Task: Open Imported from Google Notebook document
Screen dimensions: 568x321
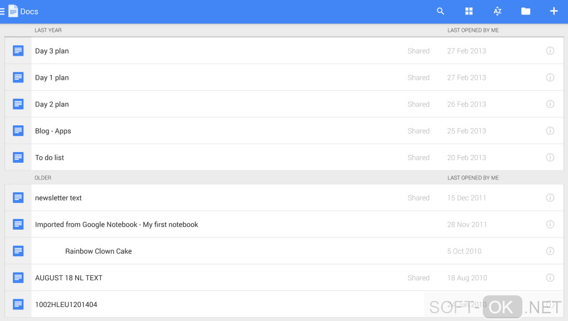Action: 116,225
